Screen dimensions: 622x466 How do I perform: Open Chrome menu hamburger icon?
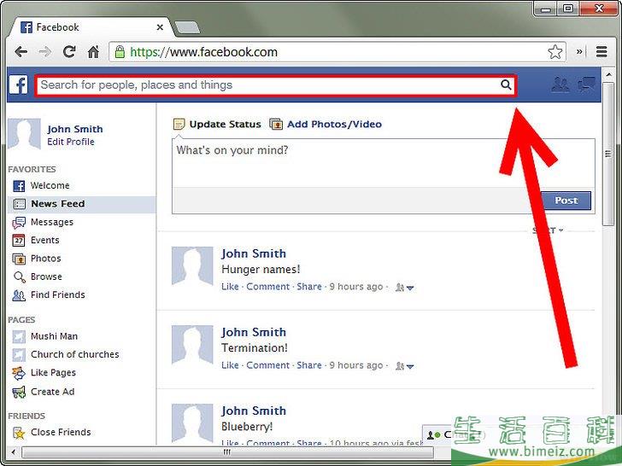pyautogui.click(x=601, y=52)
